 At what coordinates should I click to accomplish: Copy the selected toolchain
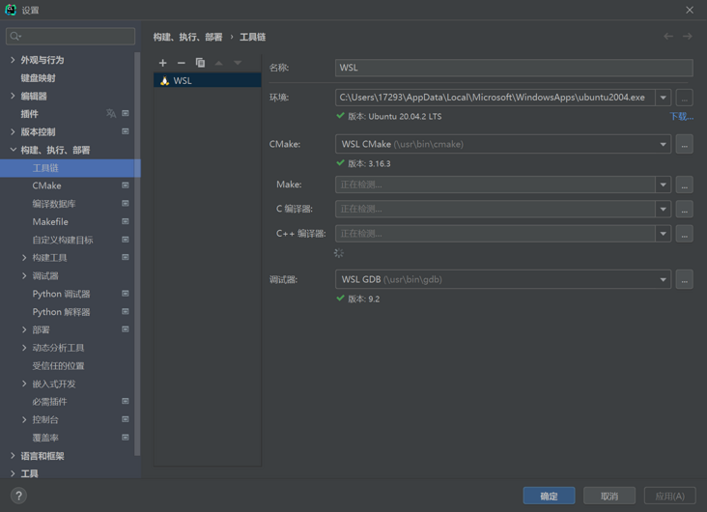[200, 63]
